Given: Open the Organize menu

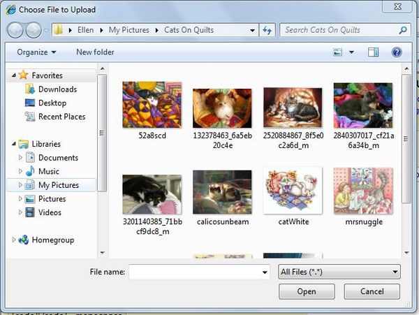Looking at the screenshot, I should tap(36, 52).
